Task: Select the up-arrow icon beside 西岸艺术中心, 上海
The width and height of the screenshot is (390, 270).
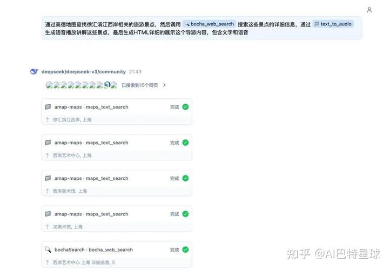Action: (x=47, y=156)
